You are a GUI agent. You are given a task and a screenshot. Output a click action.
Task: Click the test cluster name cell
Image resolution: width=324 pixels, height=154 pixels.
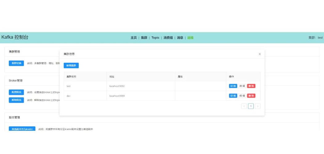[x=85, y=86]
